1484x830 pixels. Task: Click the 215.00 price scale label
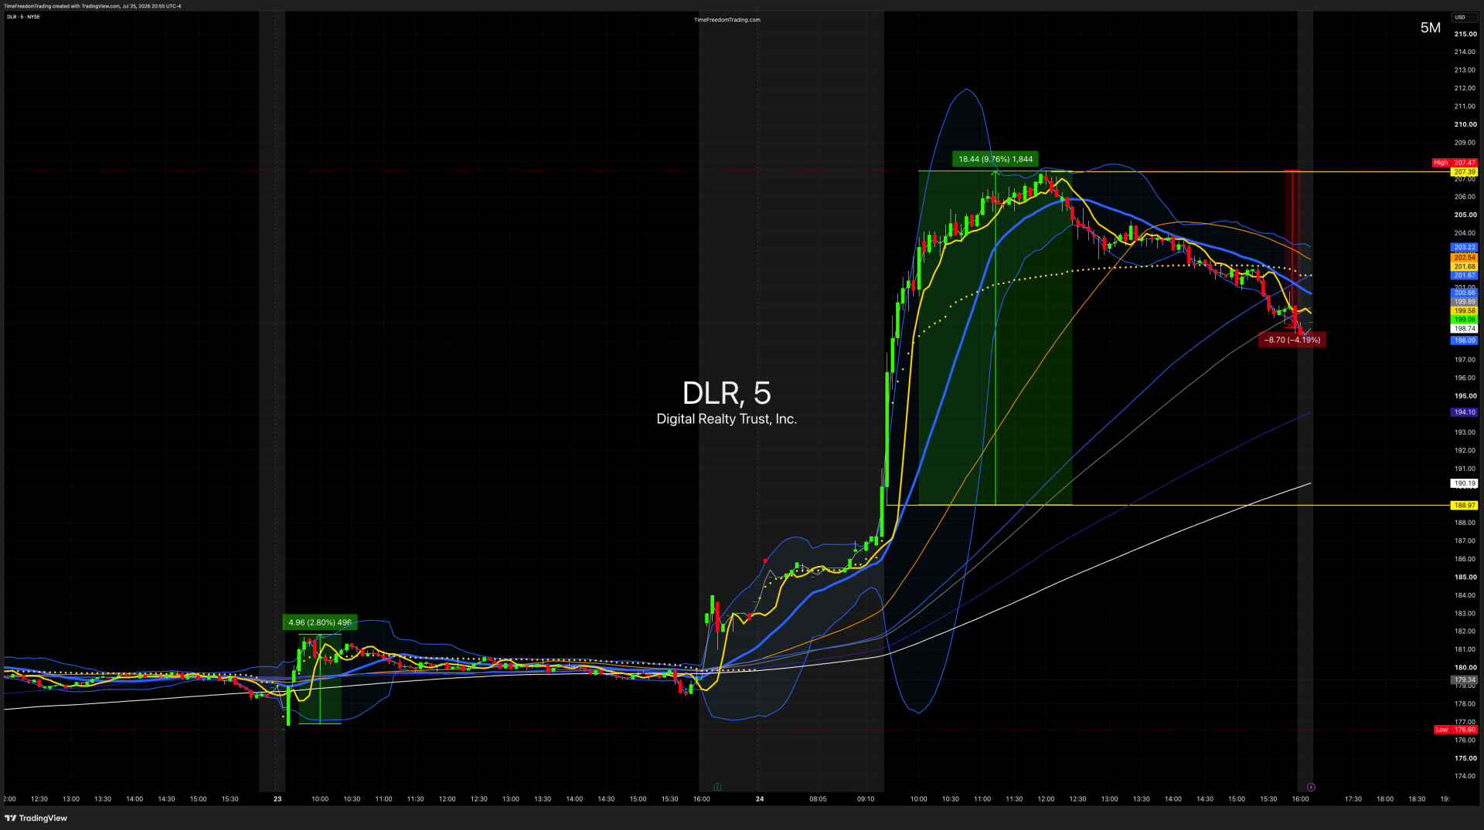(1465, 34)
